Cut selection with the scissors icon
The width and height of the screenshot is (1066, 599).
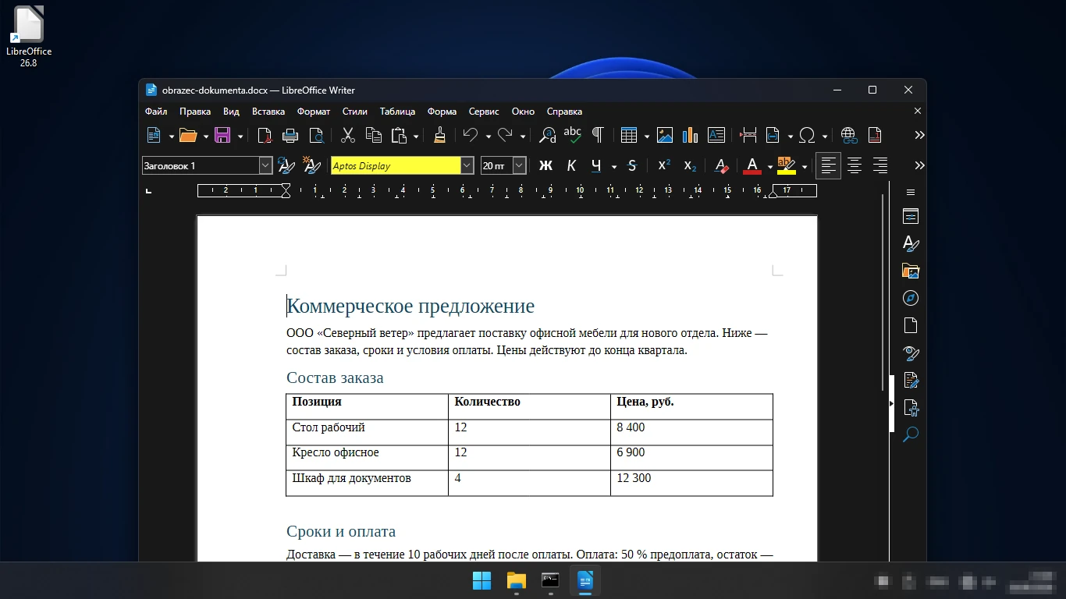click(348, 136)
